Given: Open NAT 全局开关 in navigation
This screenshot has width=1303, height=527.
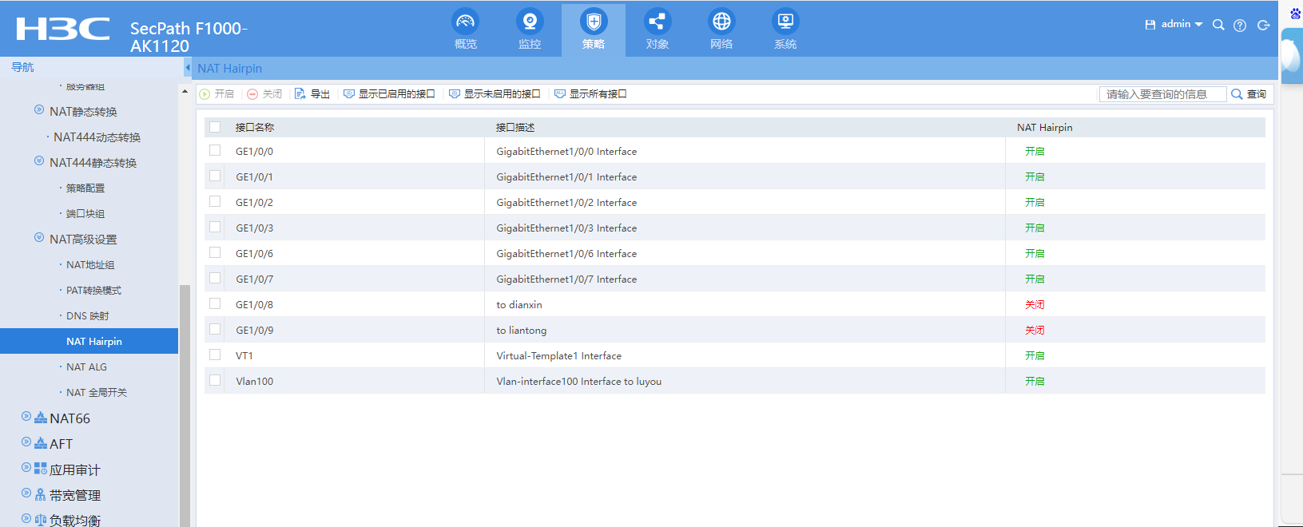Looking at the screenshot, I should pos(97,393).
